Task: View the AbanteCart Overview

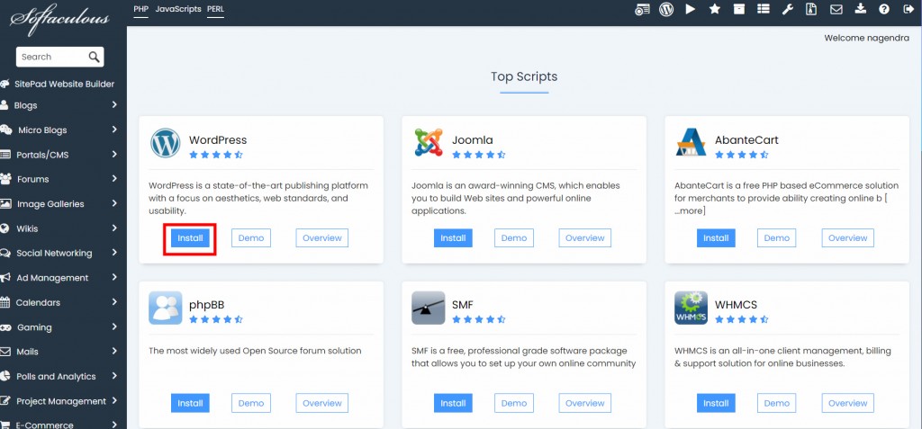Action: tap(848, 238)
